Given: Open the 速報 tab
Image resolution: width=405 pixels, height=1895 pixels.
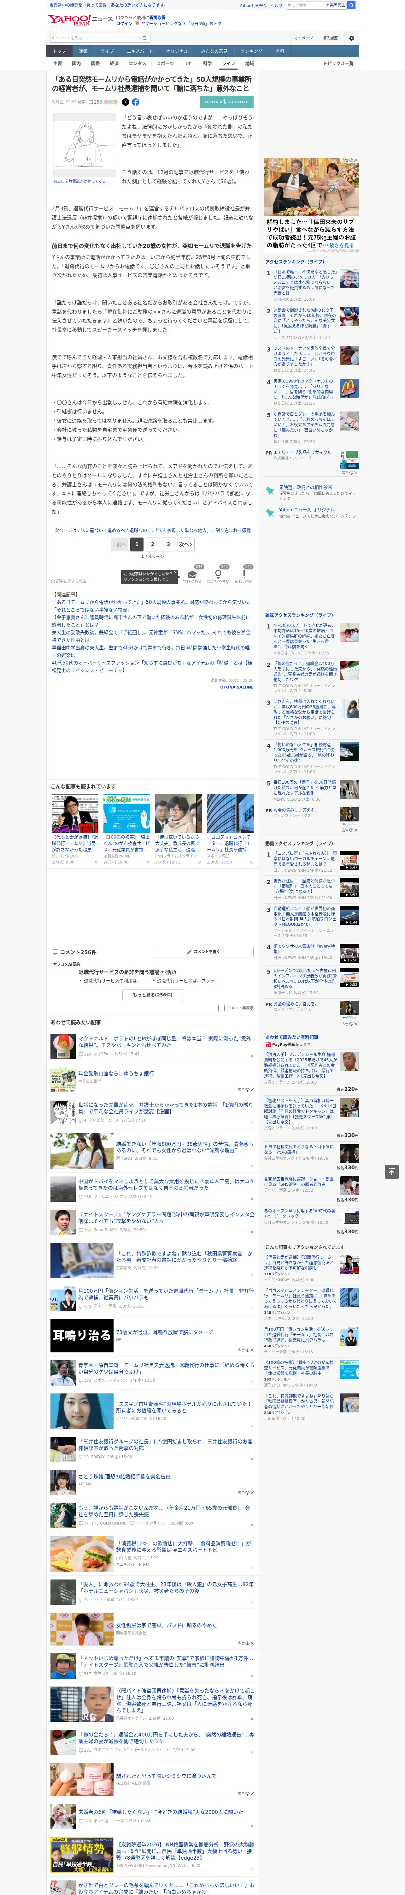Looking at the screenshot, I should pos(83,51).
